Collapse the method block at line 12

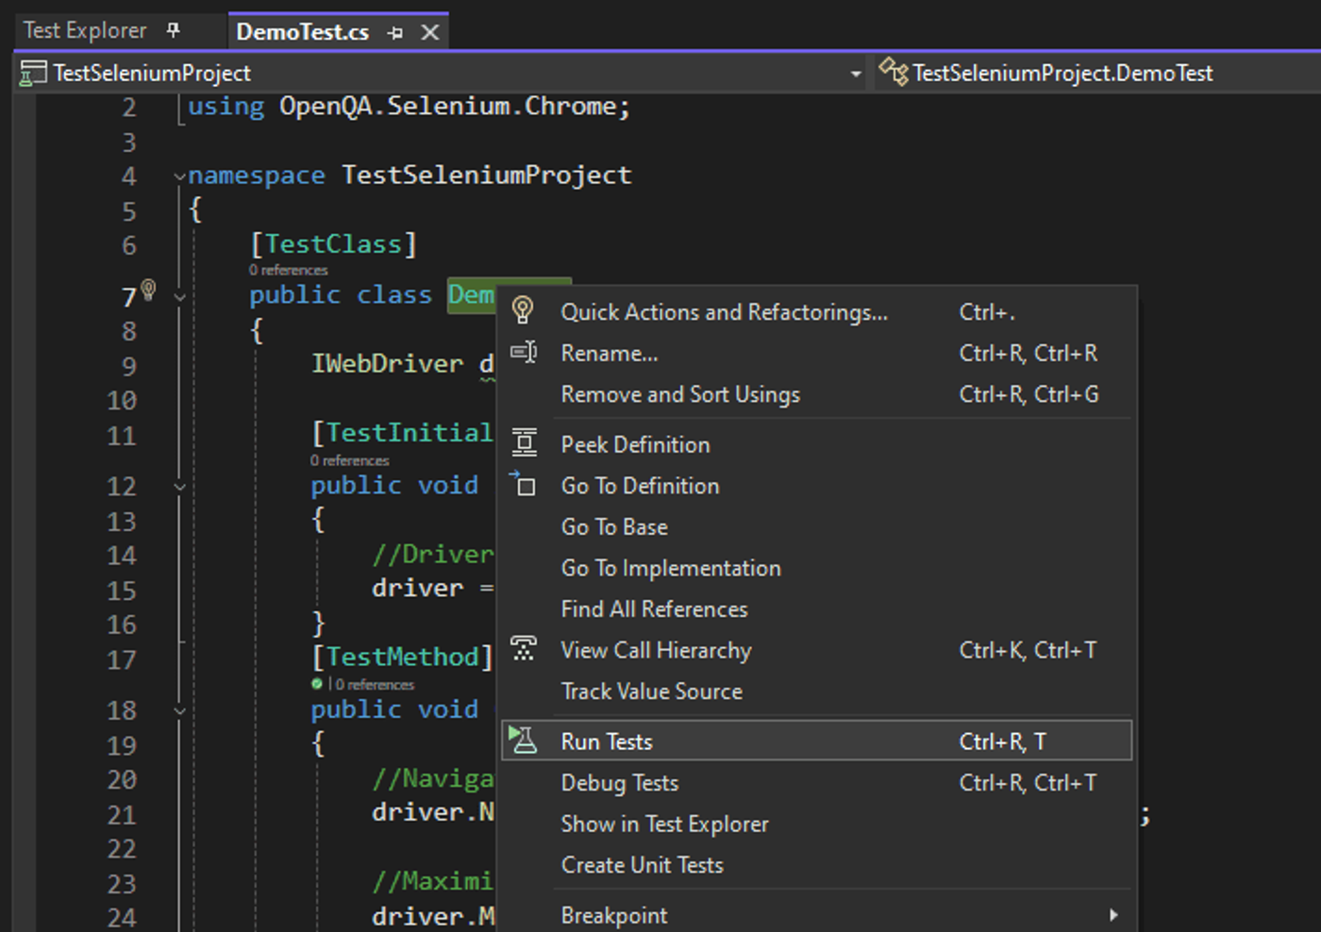pos(179,488)
